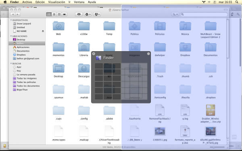This screenshot has height=151, width=242.
Task: Close the Finder grid overlay panel
Action: (x=94, y=54)
